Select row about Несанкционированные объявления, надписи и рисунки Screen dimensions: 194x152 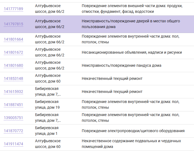pyautogui.click(x=97, y=52)
